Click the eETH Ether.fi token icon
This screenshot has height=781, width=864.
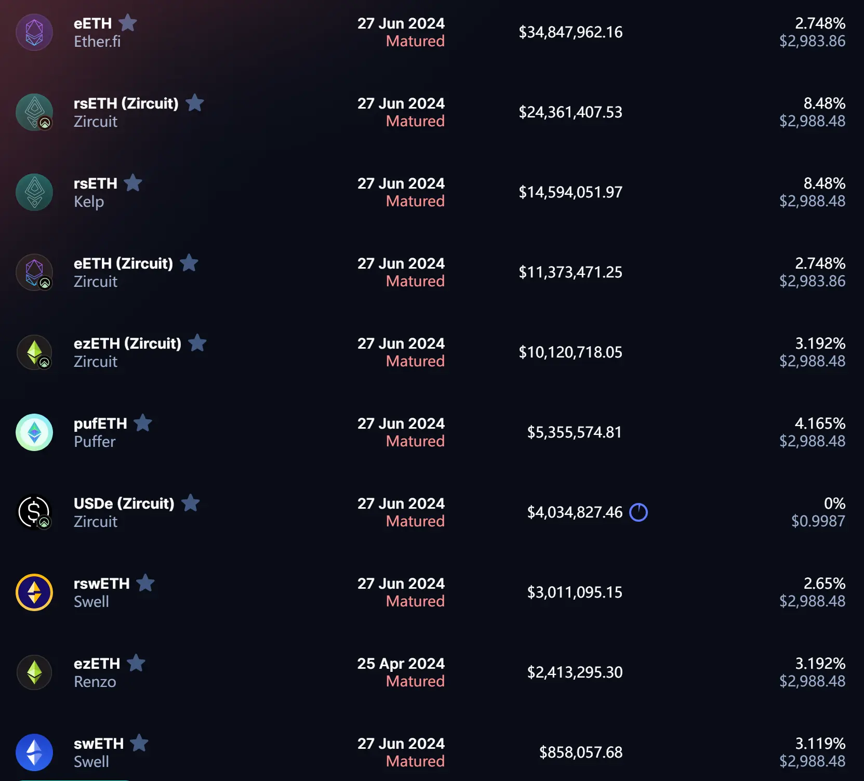(x=34, y=32)
